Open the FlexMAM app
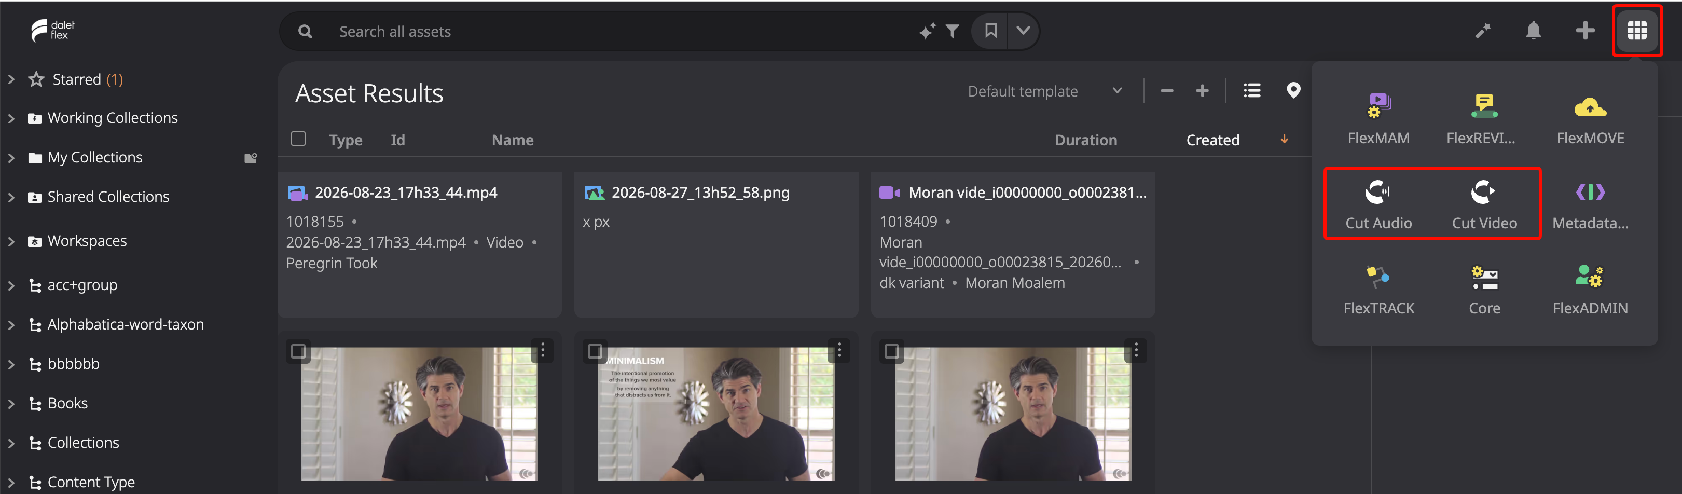This screenshot has height=494, width=1682. coord(1378,119)
